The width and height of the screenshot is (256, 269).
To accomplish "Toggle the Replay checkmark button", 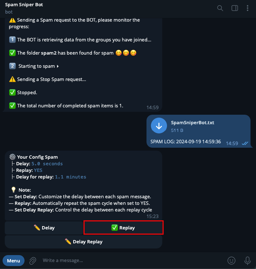I will click(x=123, y=228).
